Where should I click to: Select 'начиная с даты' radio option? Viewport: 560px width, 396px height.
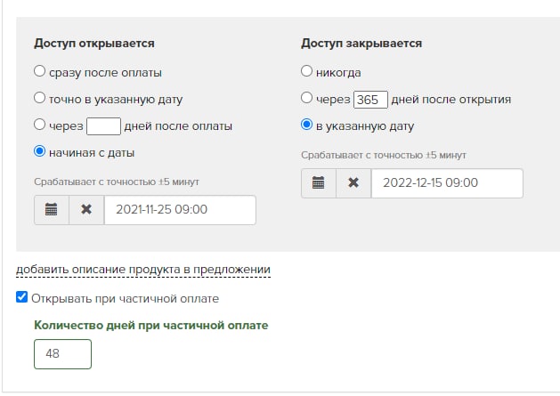40,151
